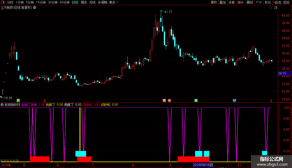Image resolution: width=292 pixels, height=168 pixels.
Task: Toggle the right side panel icon
Action: click(275, 8)
